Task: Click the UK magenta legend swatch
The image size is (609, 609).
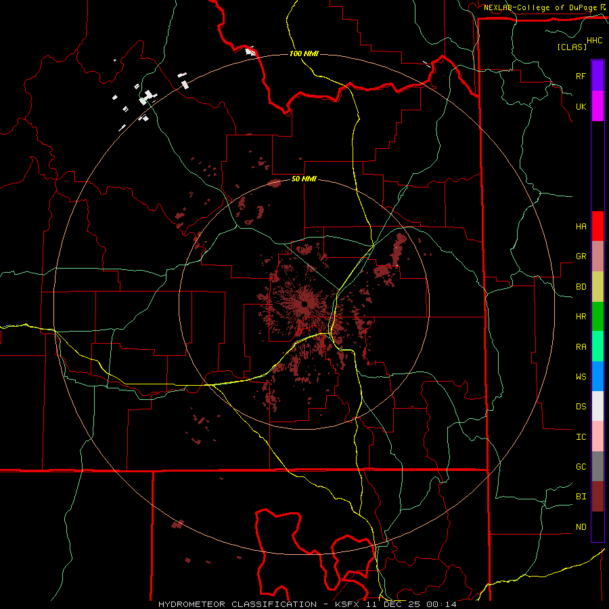Action: tap(597, 106)
